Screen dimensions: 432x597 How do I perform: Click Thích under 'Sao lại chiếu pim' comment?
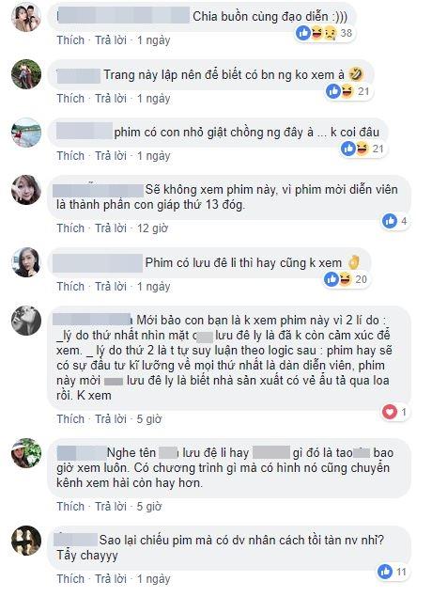point(70,579)
